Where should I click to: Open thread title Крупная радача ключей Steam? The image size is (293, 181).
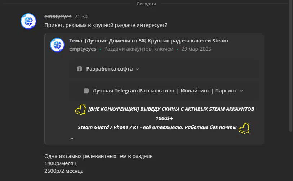[148, 41]
